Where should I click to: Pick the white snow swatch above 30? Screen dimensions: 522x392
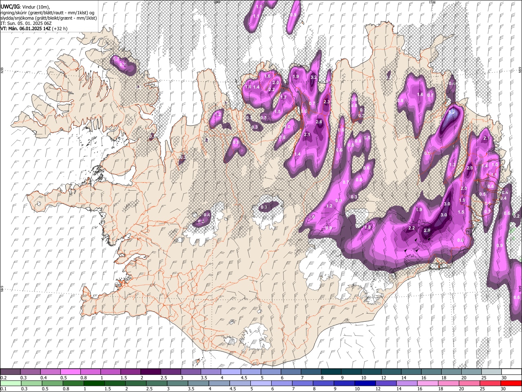[511, 372]
